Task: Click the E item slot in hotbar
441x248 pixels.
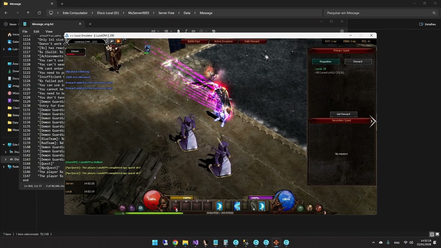Action: point(197,206)
